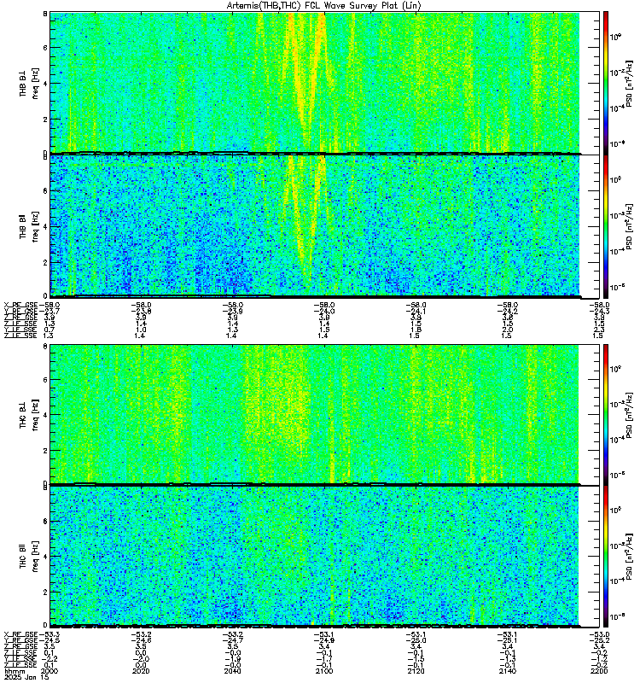Click the -25.2 position value under THC
The width and height of the screenshot is (640, 683).
tap(599, 640)
